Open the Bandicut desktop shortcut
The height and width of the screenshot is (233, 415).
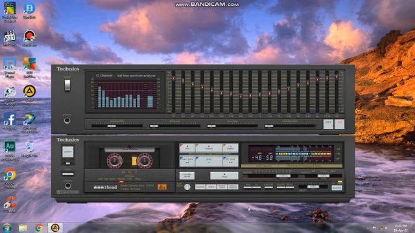tap(29, 10)
